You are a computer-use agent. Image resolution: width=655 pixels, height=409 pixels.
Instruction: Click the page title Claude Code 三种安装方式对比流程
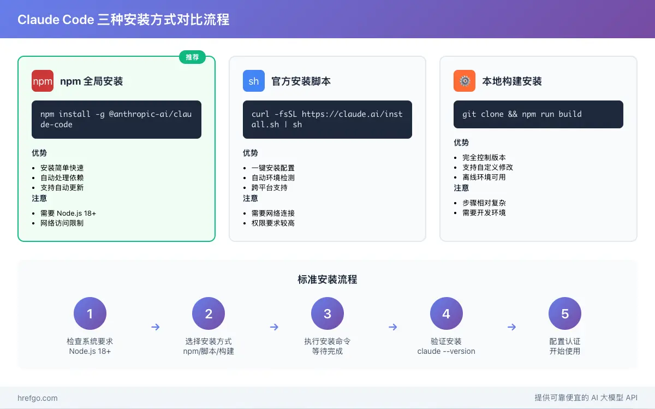[x=123, y=20]
